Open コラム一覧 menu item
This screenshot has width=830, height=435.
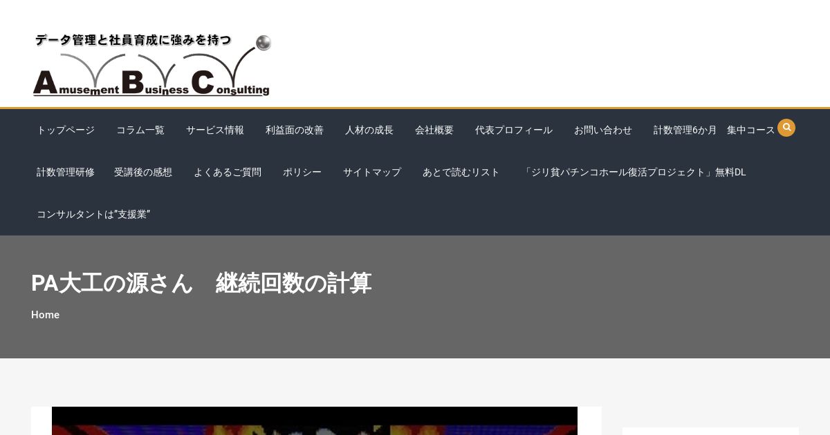pos(140,130)
